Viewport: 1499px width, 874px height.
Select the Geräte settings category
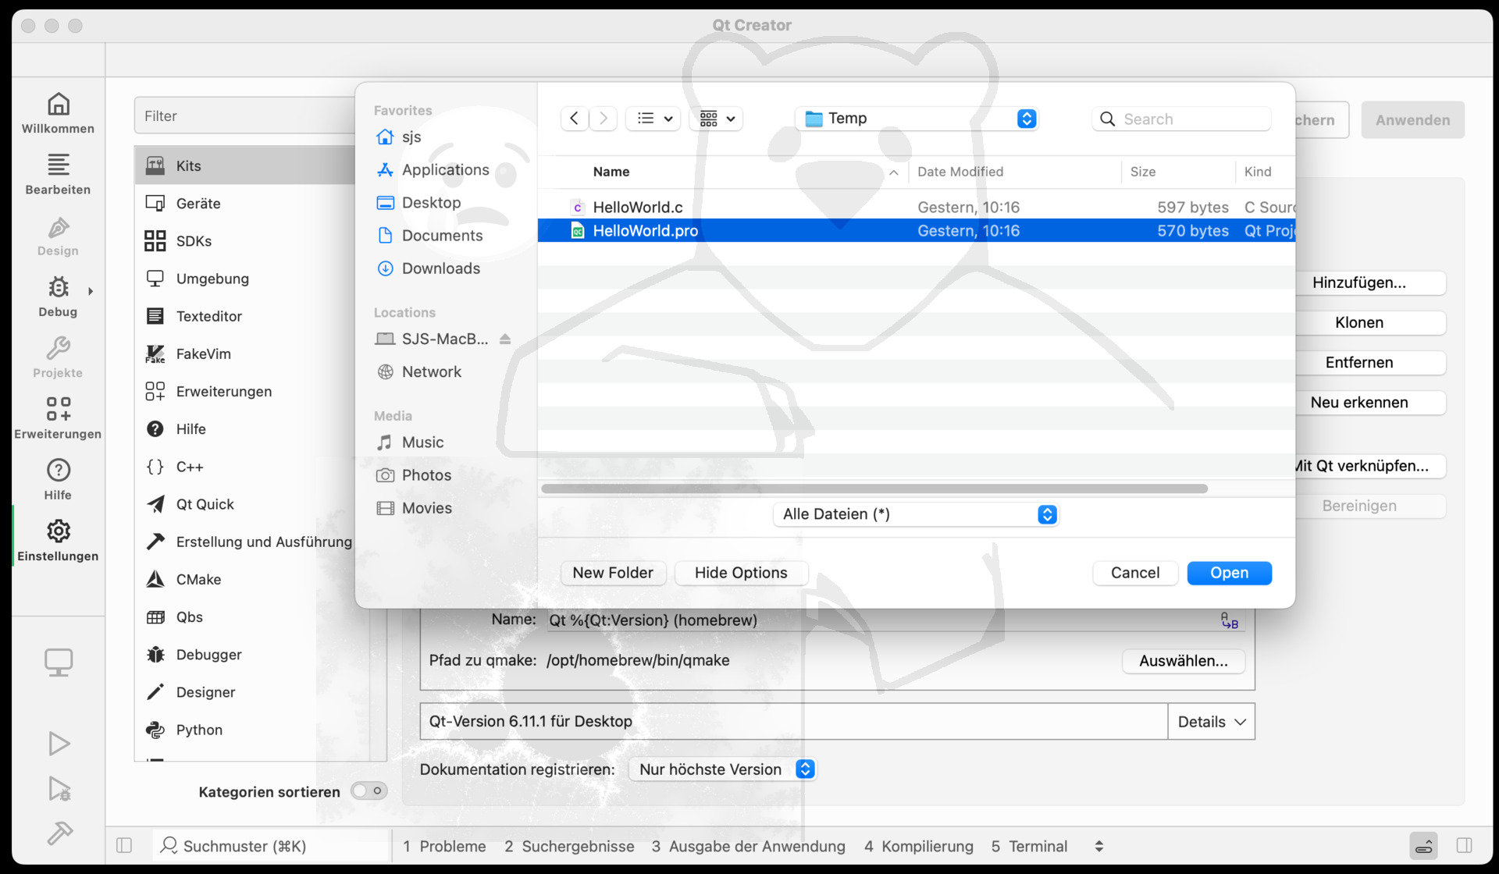click(x=245, y=203)
